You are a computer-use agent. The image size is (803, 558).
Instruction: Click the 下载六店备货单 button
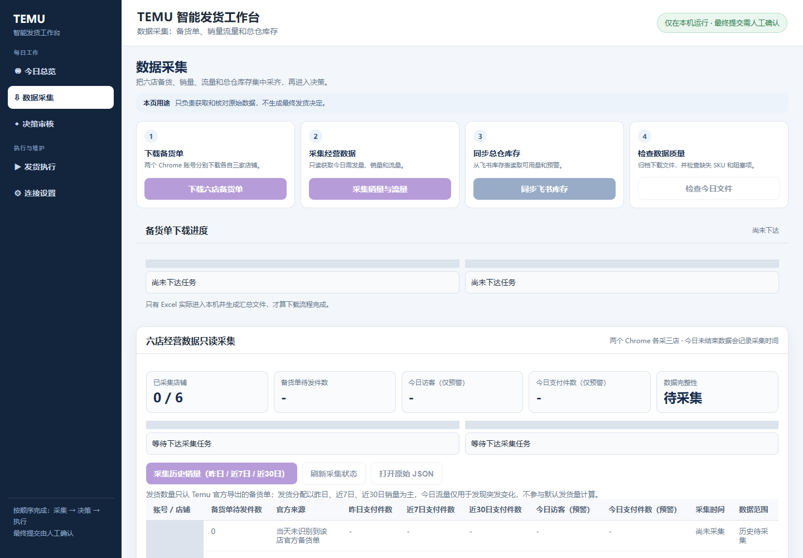click(215, 189)
